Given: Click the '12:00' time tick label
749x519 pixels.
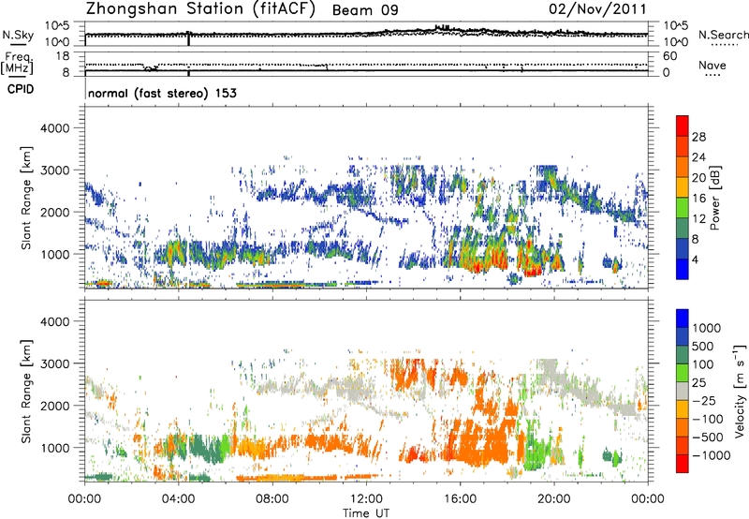Looking at the screenshot, I should [366, 499].
